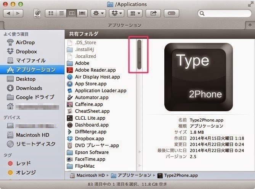Select the .localized file
Image resolution: width=255 pixels, height=189 pixels.
click(x=100, y=56)
